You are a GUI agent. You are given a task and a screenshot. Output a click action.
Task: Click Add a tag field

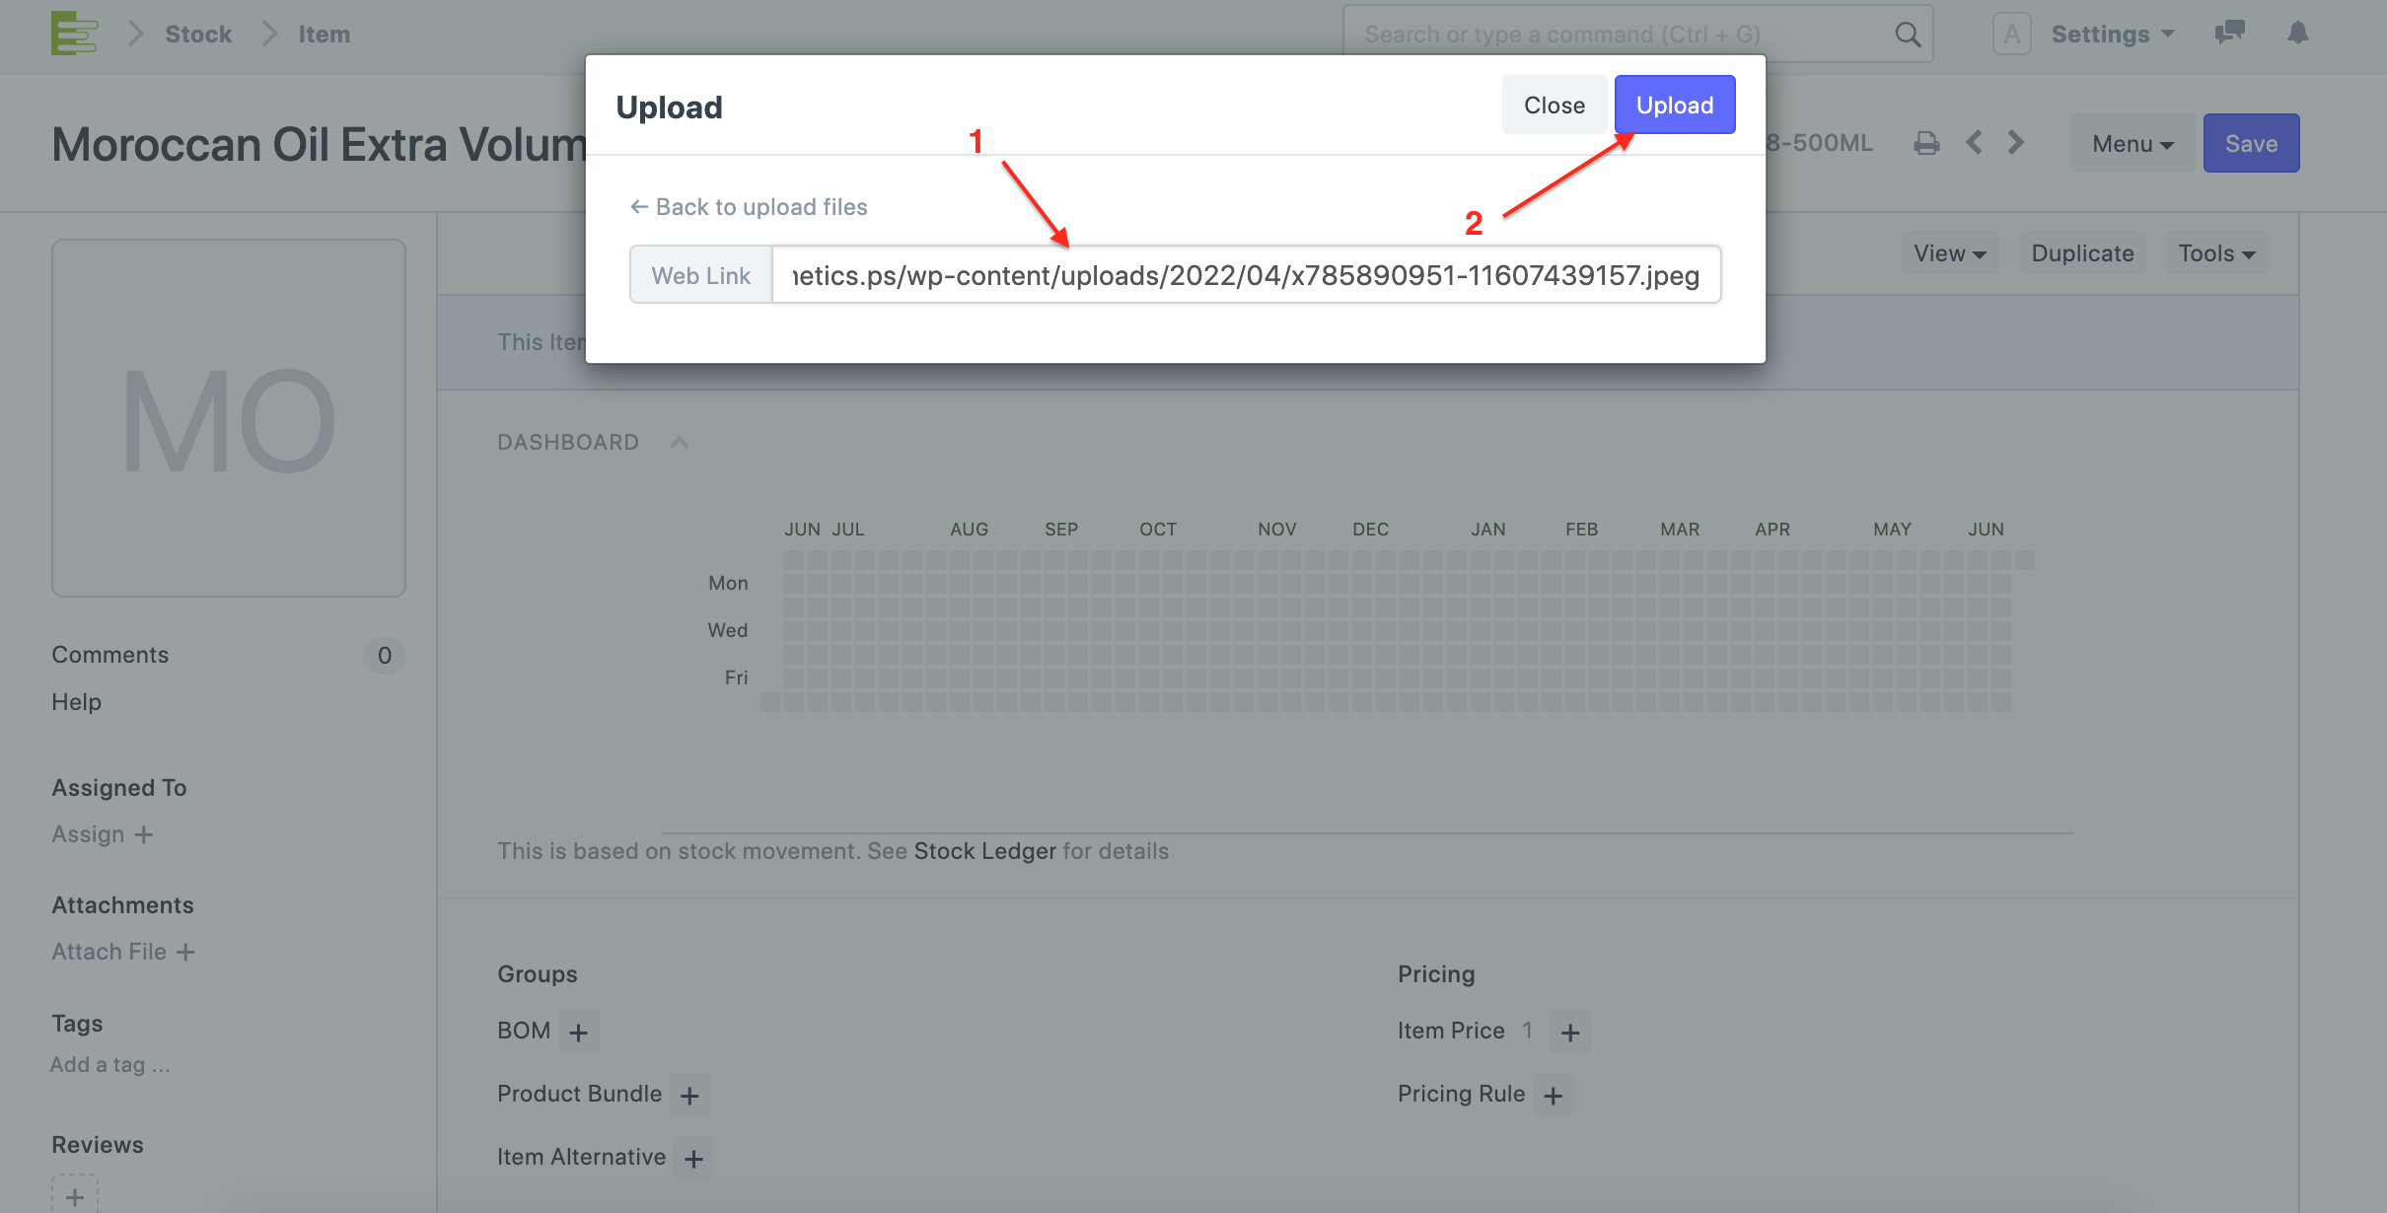110,1065
